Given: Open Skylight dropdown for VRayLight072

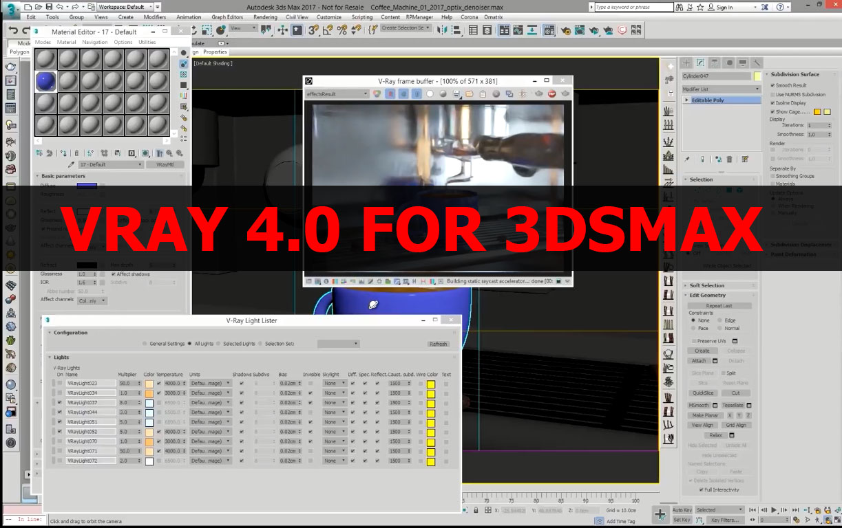Looking at the screenshot, I should [335, 461].
